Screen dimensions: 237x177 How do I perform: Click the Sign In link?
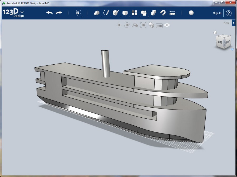[217, 13]
